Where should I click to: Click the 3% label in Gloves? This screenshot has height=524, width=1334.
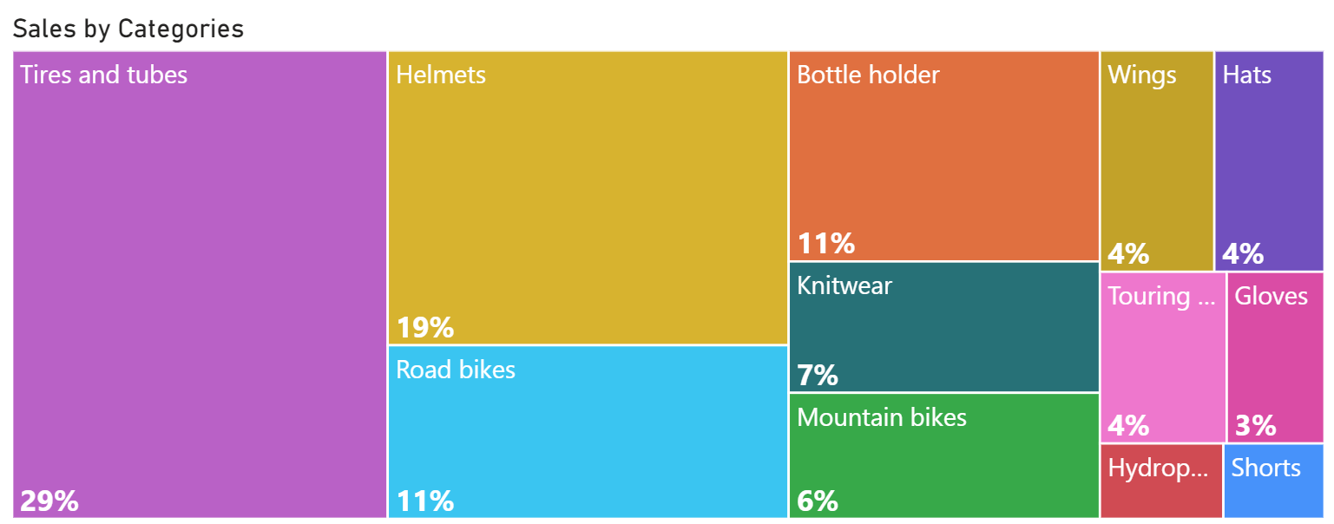tap(1256, 426)
